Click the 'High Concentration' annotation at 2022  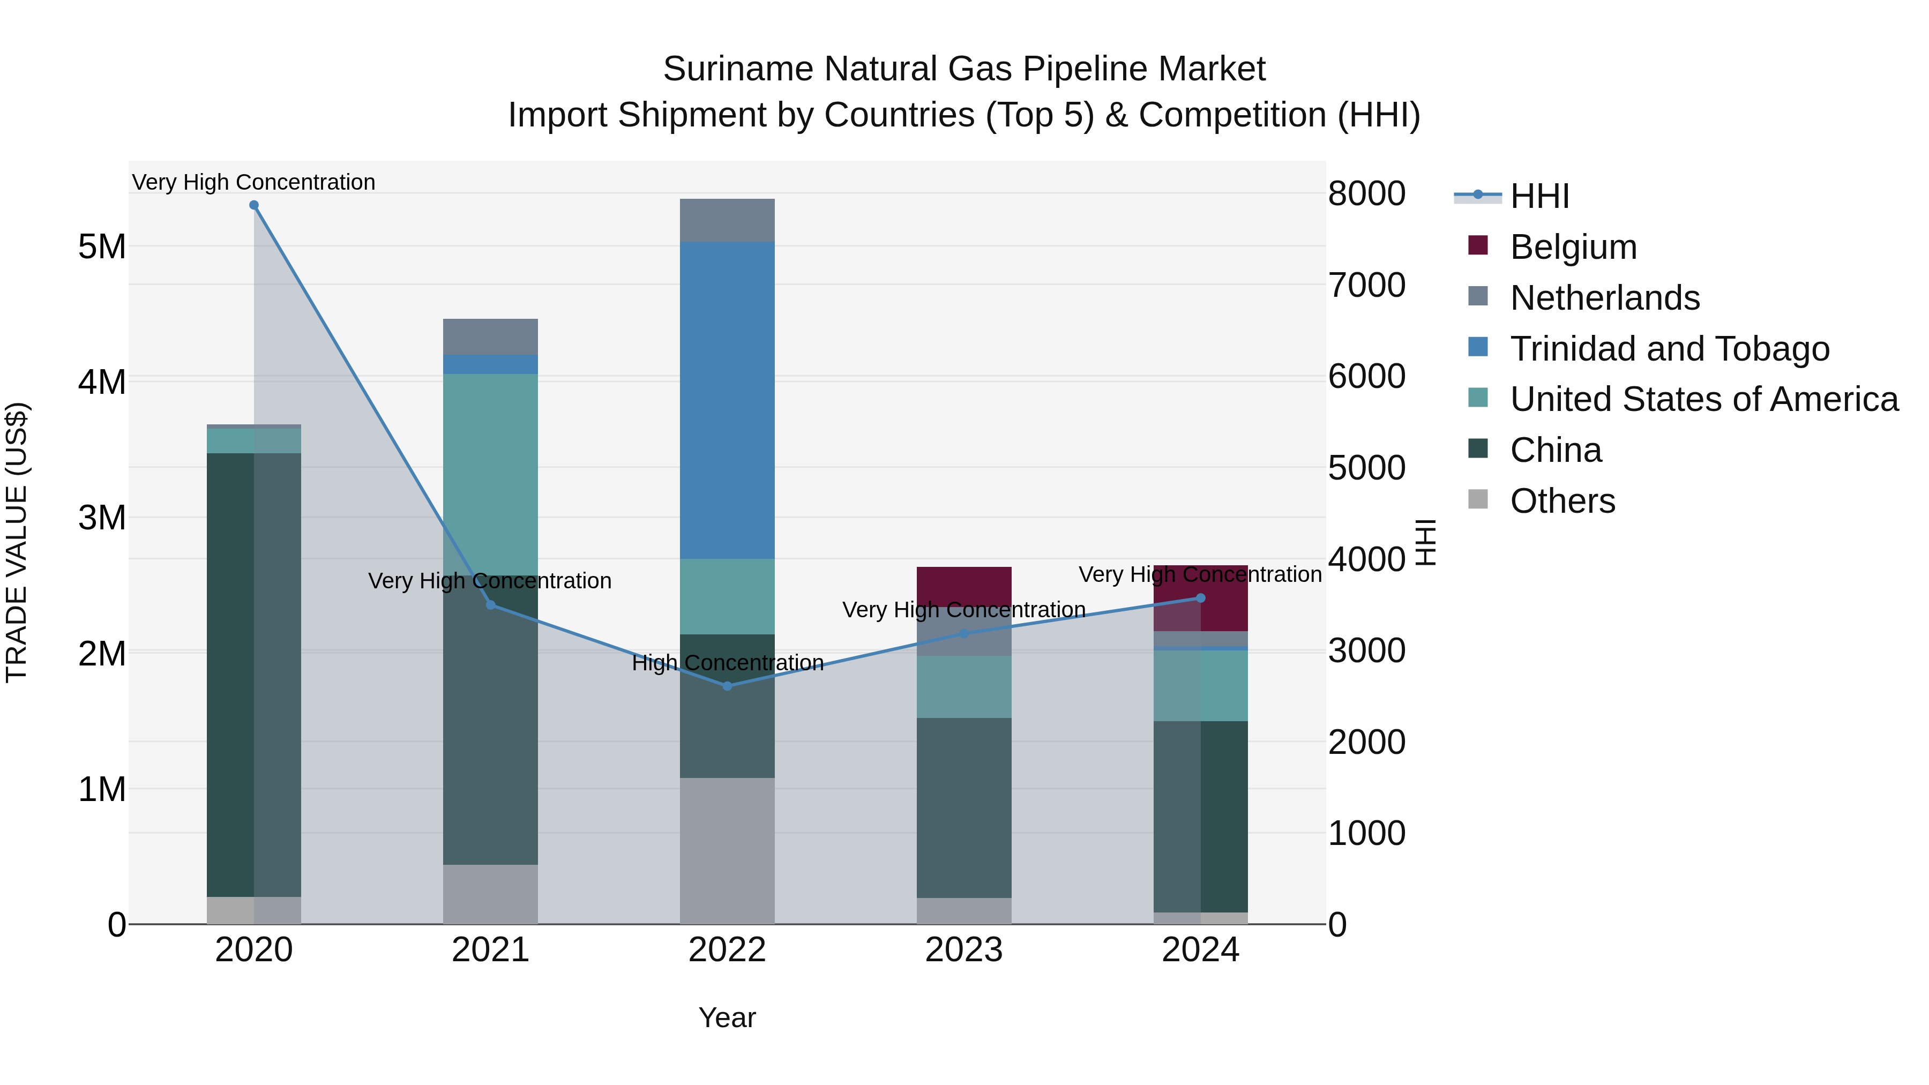click(x=728, y=663)
